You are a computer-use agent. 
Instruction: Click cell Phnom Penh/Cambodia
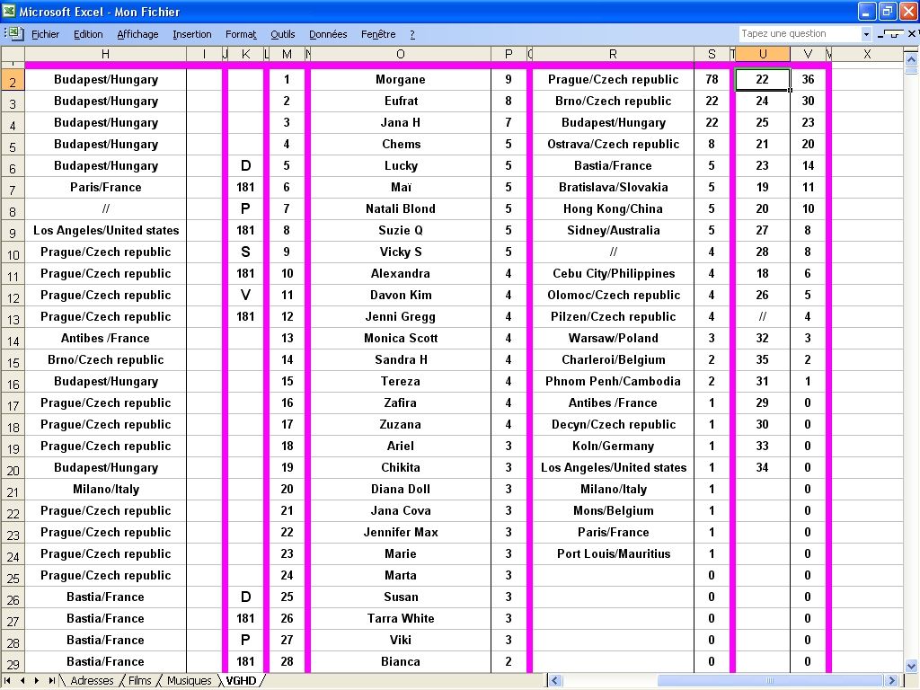(x=613, y=381)
